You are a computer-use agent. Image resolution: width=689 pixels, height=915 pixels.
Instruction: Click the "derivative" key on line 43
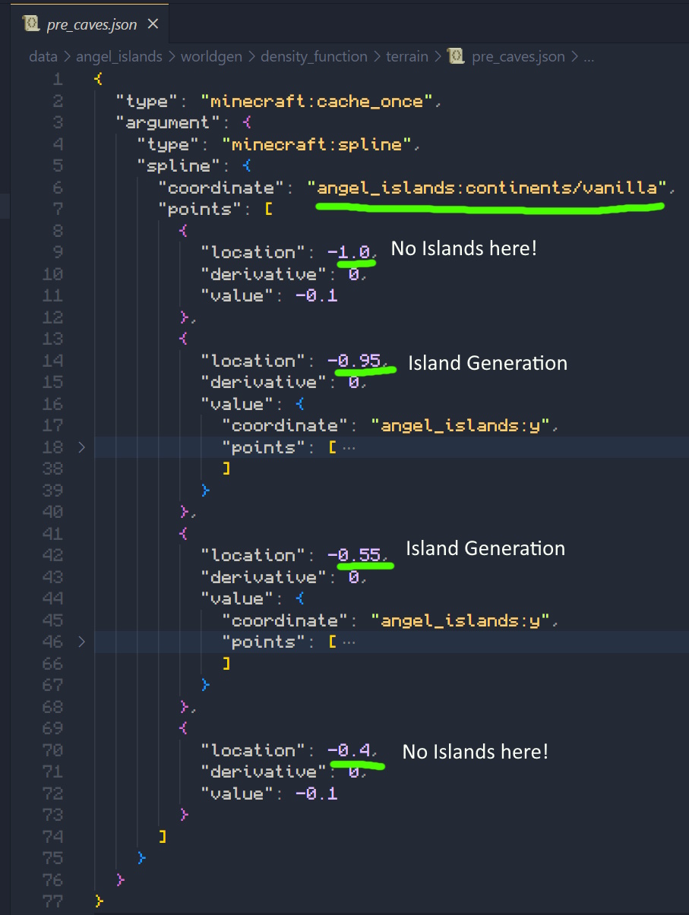(264, 577)
